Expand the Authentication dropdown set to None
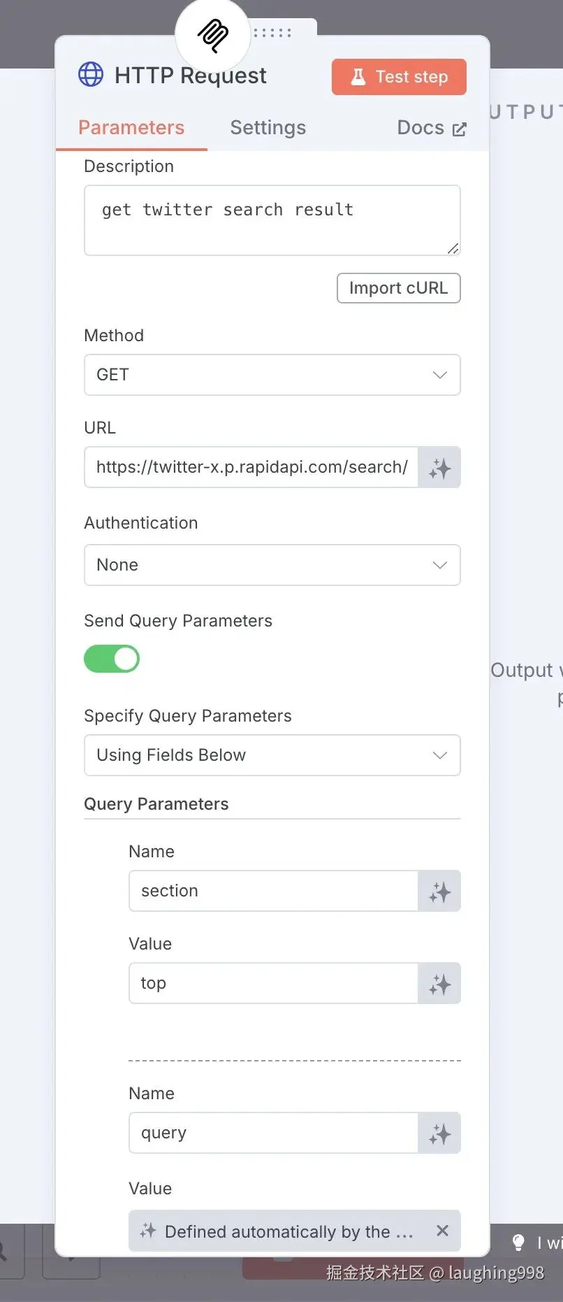Viewport: 563px width, 1302px height. pos(272,565)
